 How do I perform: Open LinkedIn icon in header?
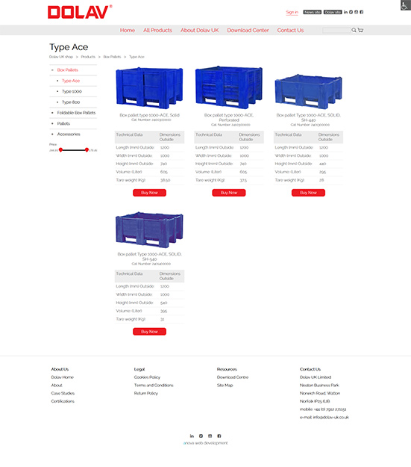click(x=345, y=12)
